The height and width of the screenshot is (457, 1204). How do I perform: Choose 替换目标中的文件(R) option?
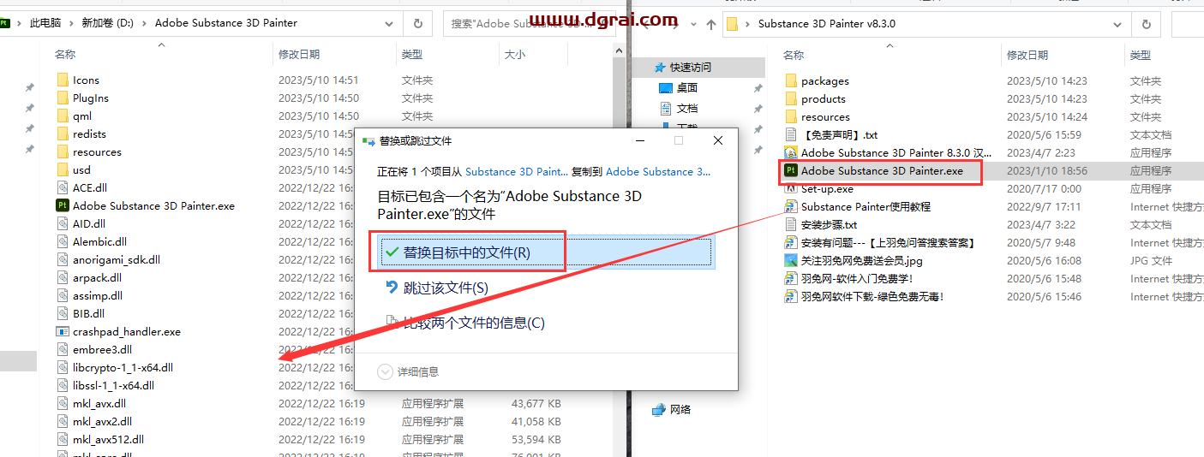(x=545, y=252)
